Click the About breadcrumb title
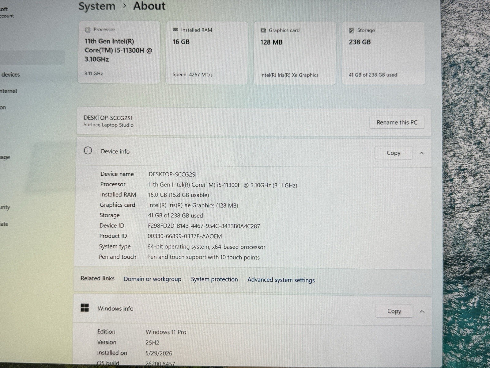490x368 pixels. [149, 6]
